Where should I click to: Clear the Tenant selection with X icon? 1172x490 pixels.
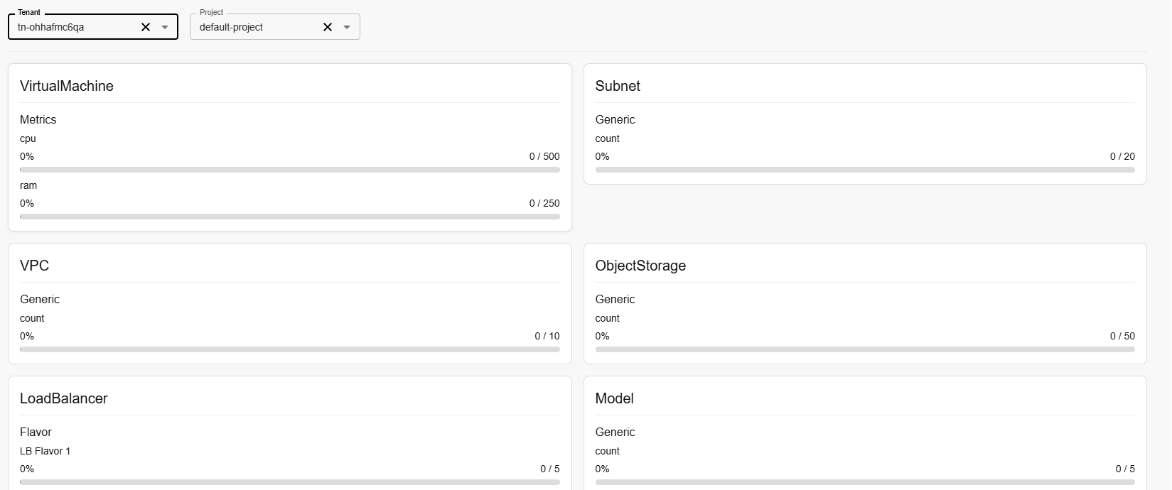point(146,27)
